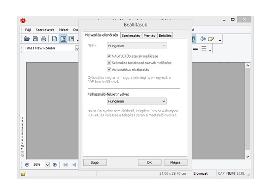271x192 pixels.
Task: Toggle Automatikus elválasztás checkbox
Action: coord(109,69)
